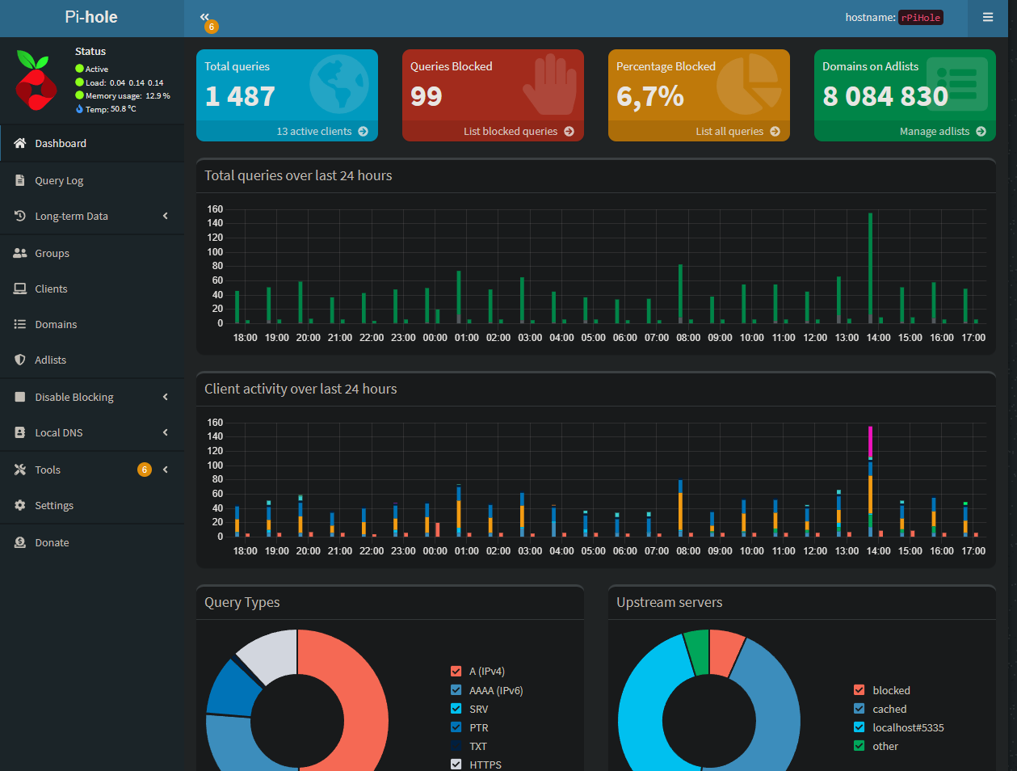Click the Local DNS address book icon

(20, 432)
